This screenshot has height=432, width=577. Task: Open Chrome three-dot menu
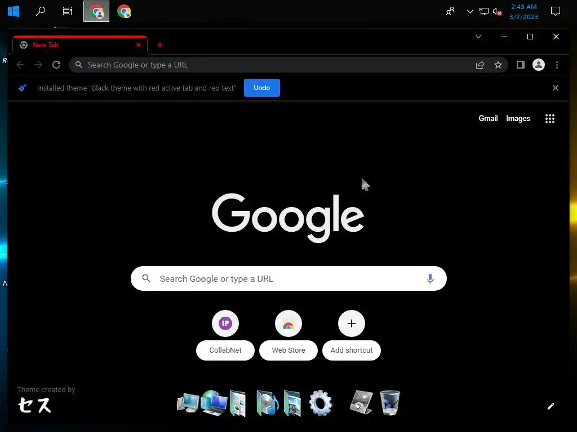tap(557, 65)
